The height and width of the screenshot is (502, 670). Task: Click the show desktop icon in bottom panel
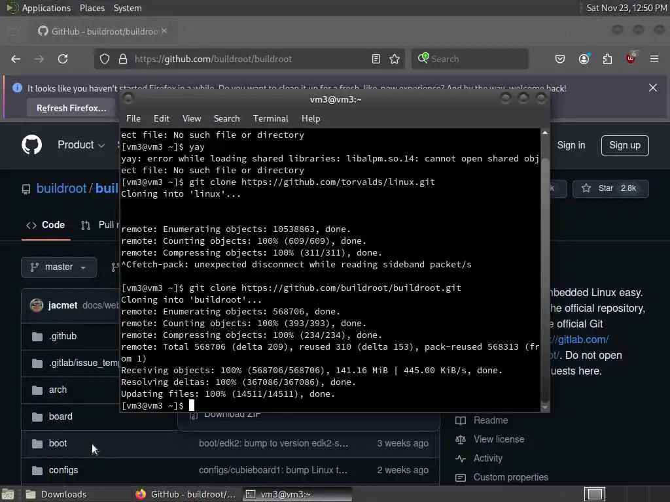[8, 494]
